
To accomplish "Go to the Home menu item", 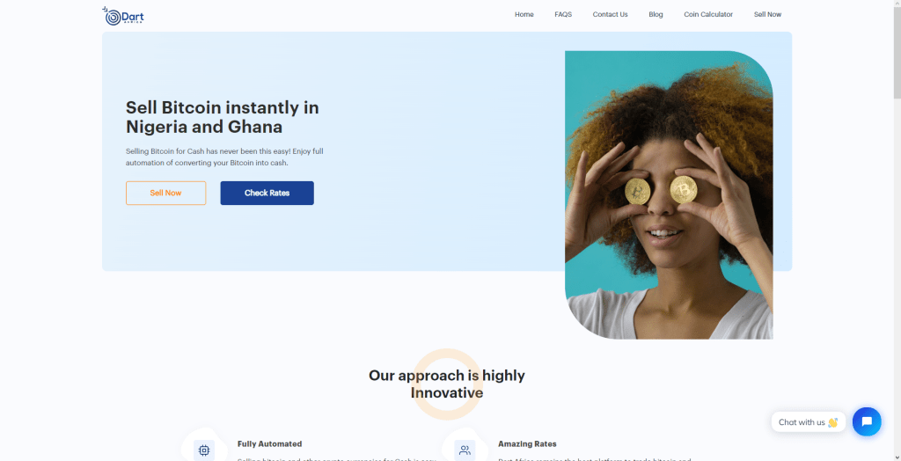I will click(x=524, y=14).
